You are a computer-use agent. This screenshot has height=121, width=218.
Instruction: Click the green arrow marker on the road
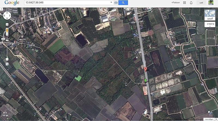pyautogui.click(x=146, y=80)
